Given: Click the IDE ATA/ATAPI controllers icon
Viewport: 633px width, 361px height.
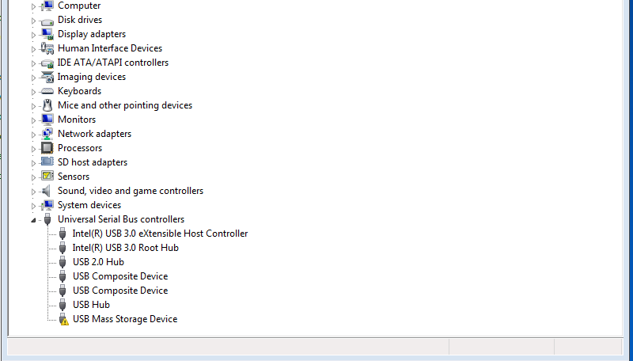Looking at the screenshot, I should click(47, 63).
